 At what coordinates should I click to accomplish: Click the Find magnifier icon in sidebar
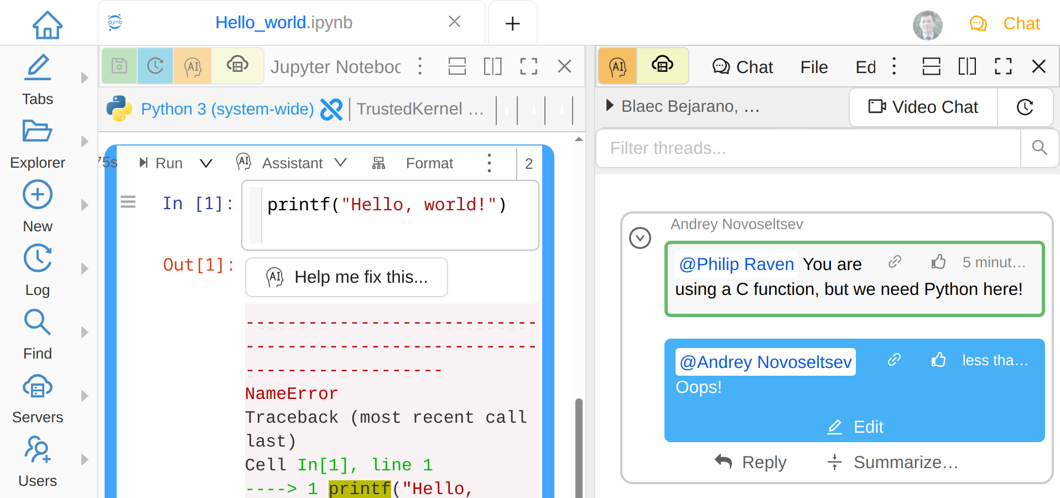(37, 323)
